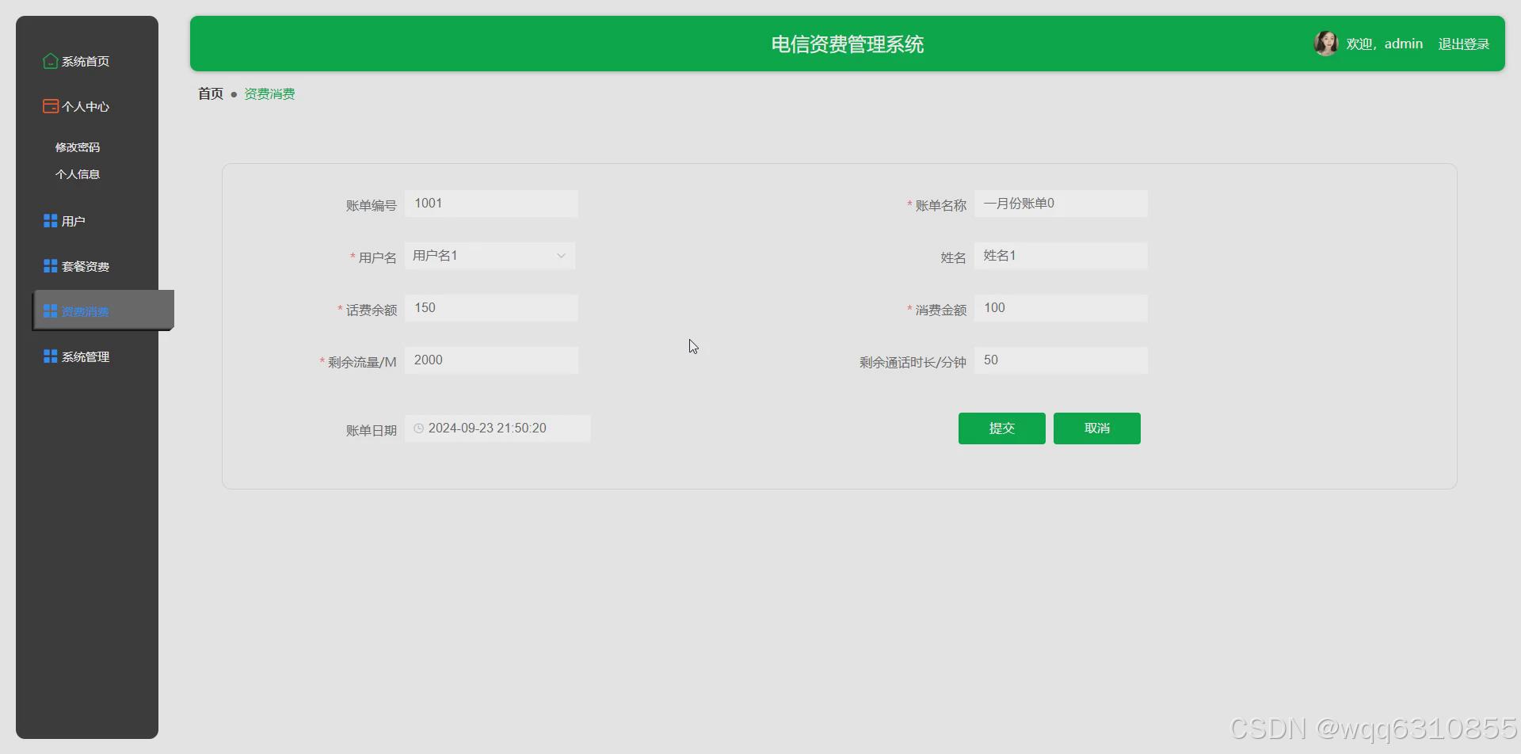This screenshot has width=1521, height=754.
Task: Click the 账单编号 input field
Action: (491, 204)
